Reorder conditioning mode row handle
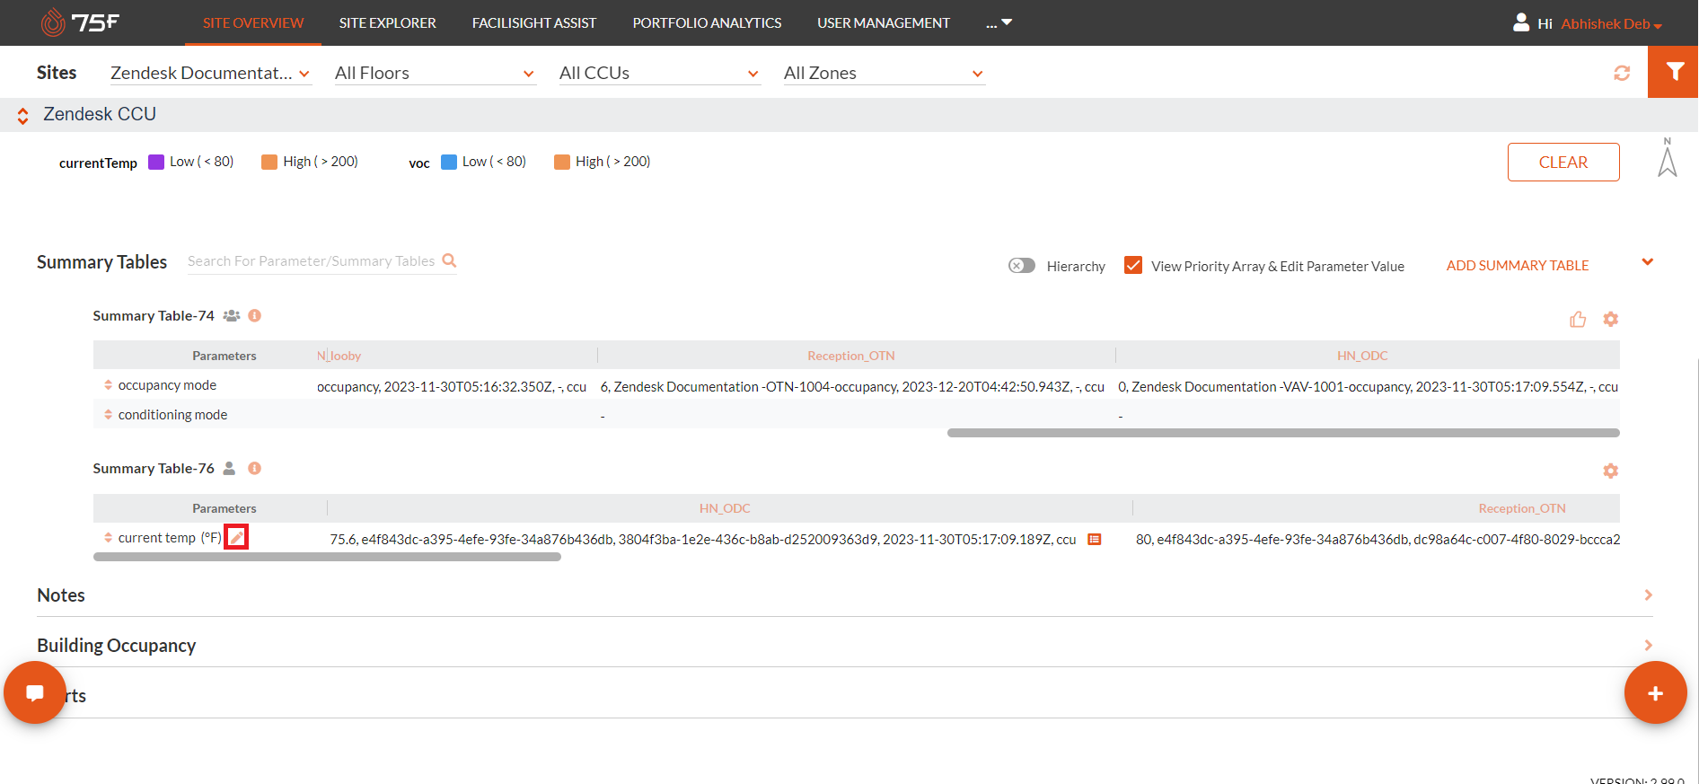The height and width of the screenshot is (784, 1699). (108, 415)
